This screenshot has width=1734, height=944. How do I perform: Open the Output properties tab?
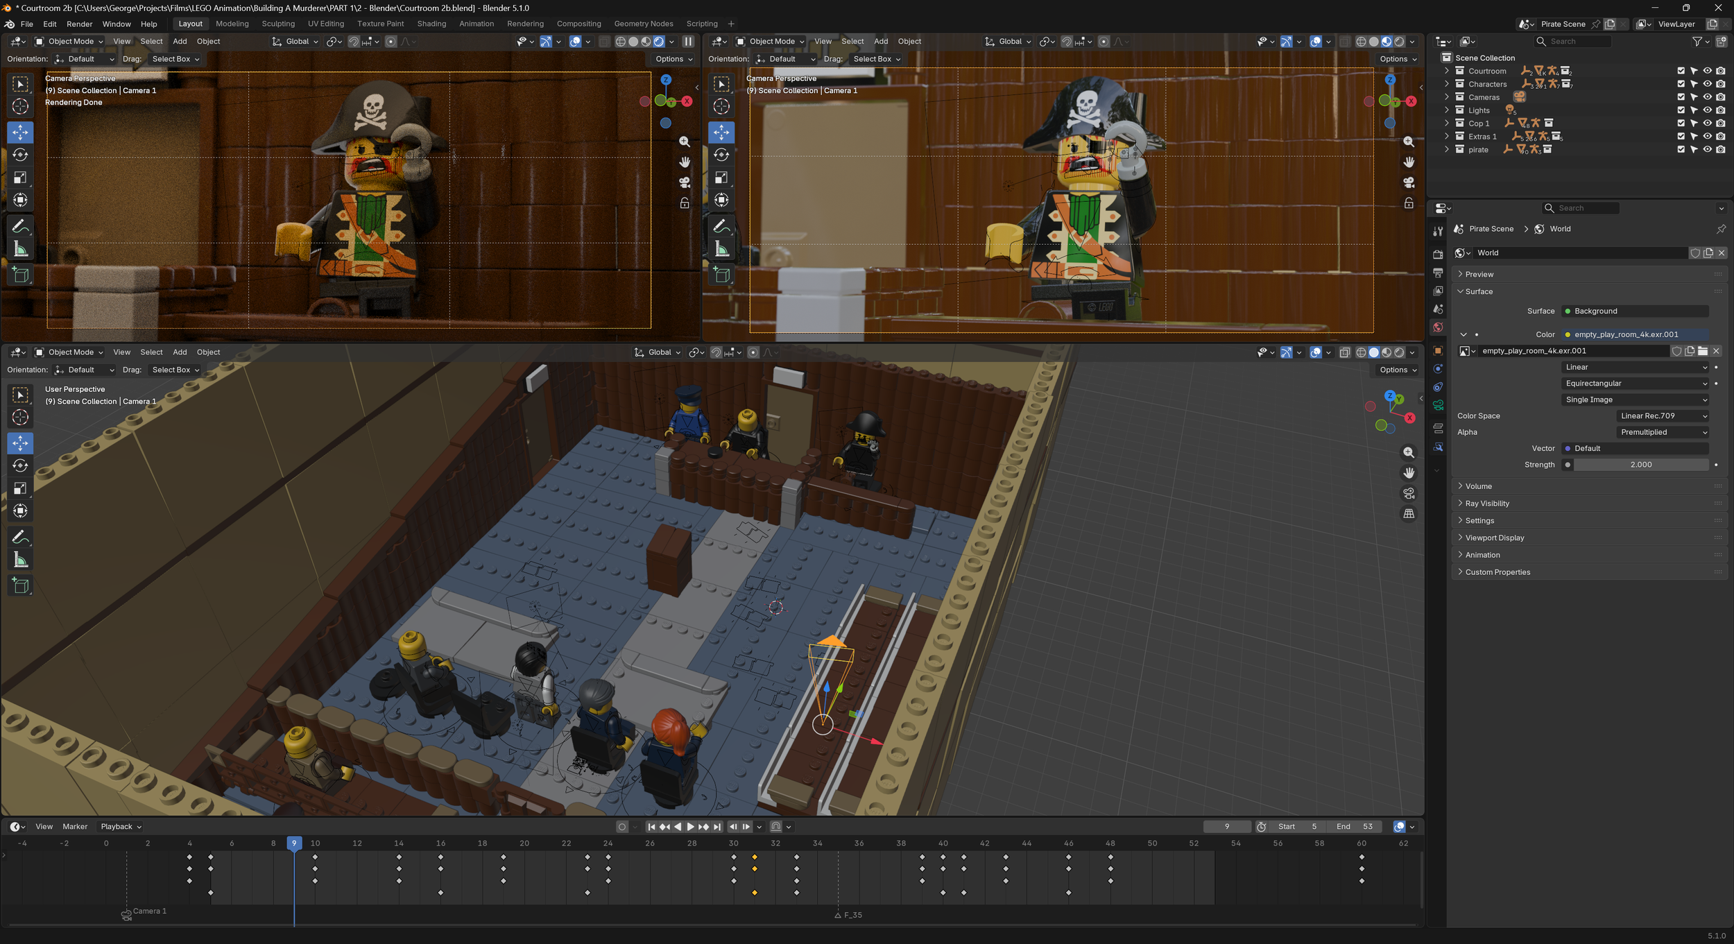[x=1438, y=273]
